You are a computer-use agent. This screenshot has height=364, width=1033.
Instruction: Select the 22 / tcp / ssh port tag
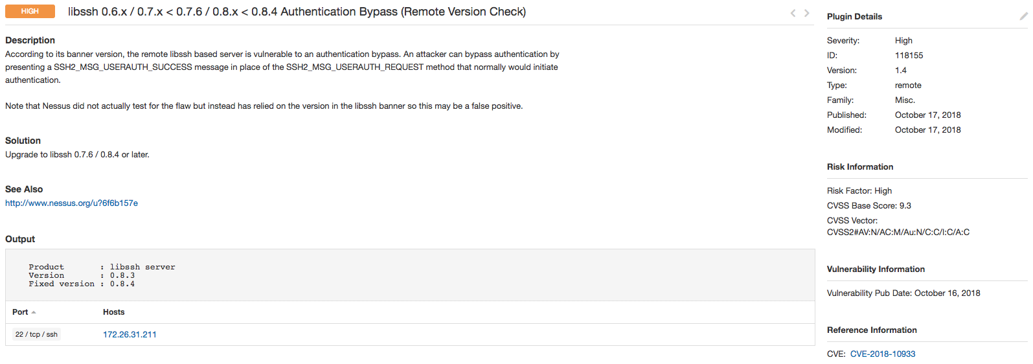click(x=36, y=335)
